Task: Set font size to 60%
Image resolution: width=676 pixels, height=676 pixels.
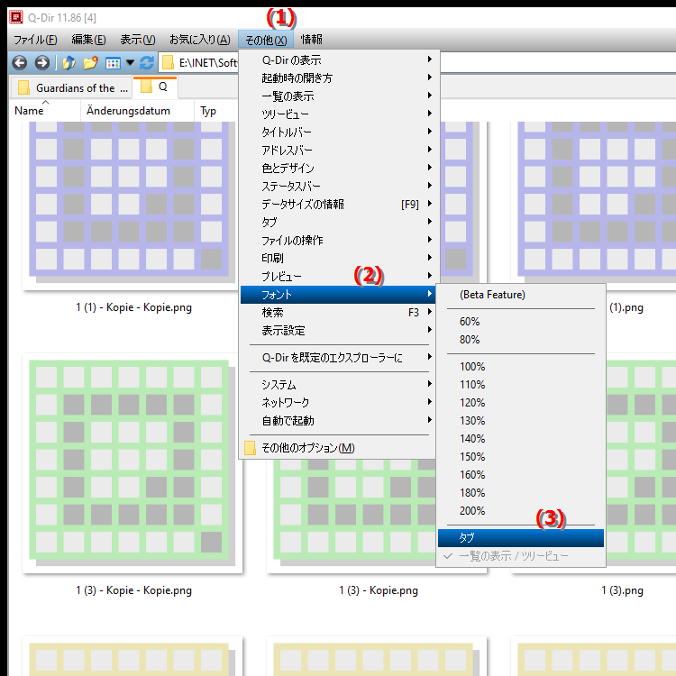Action: [x=521, y=322]
